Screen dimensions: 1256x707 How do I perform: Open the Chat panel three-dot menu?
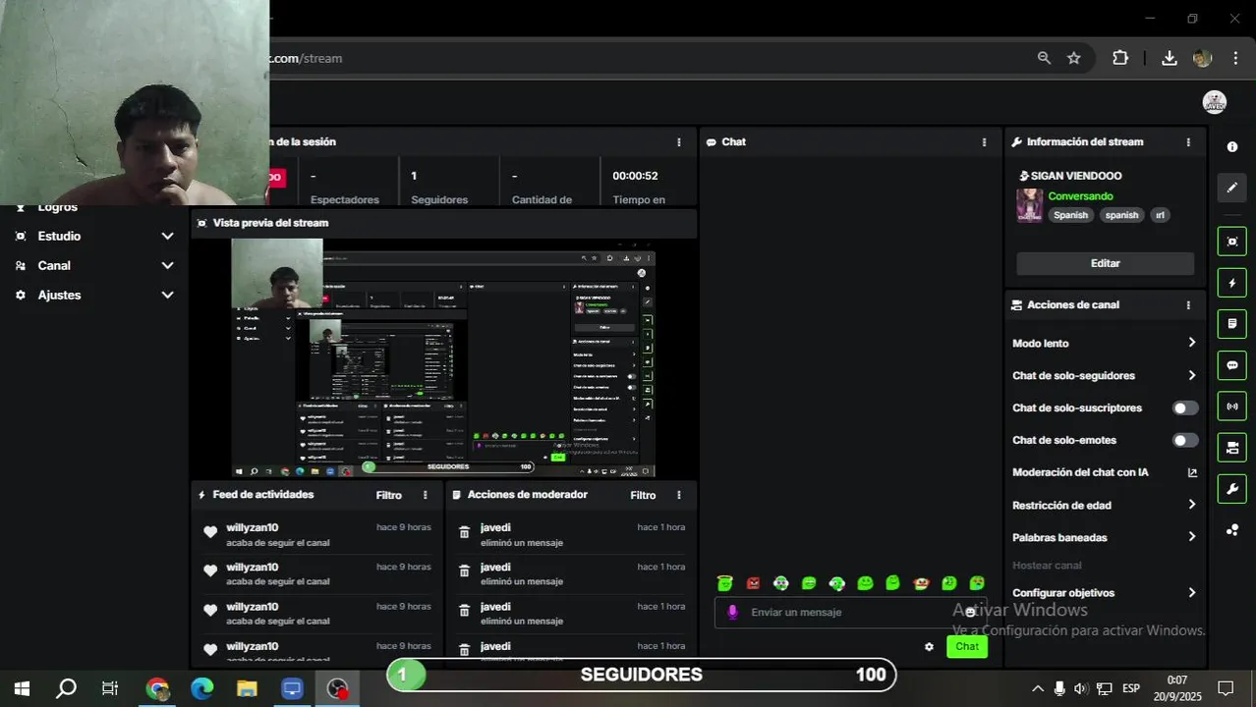[x=984, y=142]
